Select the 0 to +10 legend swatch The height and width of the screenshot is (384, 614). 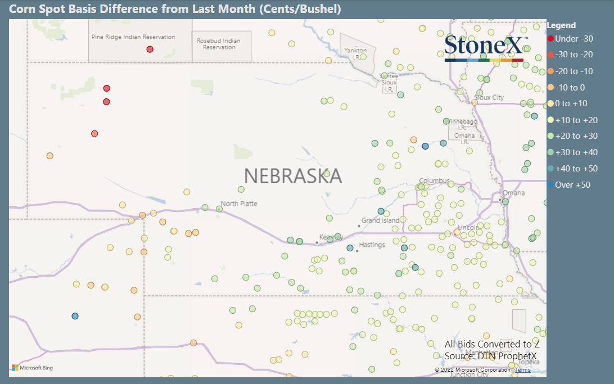click(550, 103)
